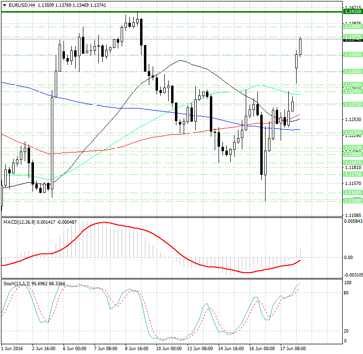Select the 7 Jun 08:00 time label
Image resolution: width=363 pixels, height=354 pixels.
[106, 349]
